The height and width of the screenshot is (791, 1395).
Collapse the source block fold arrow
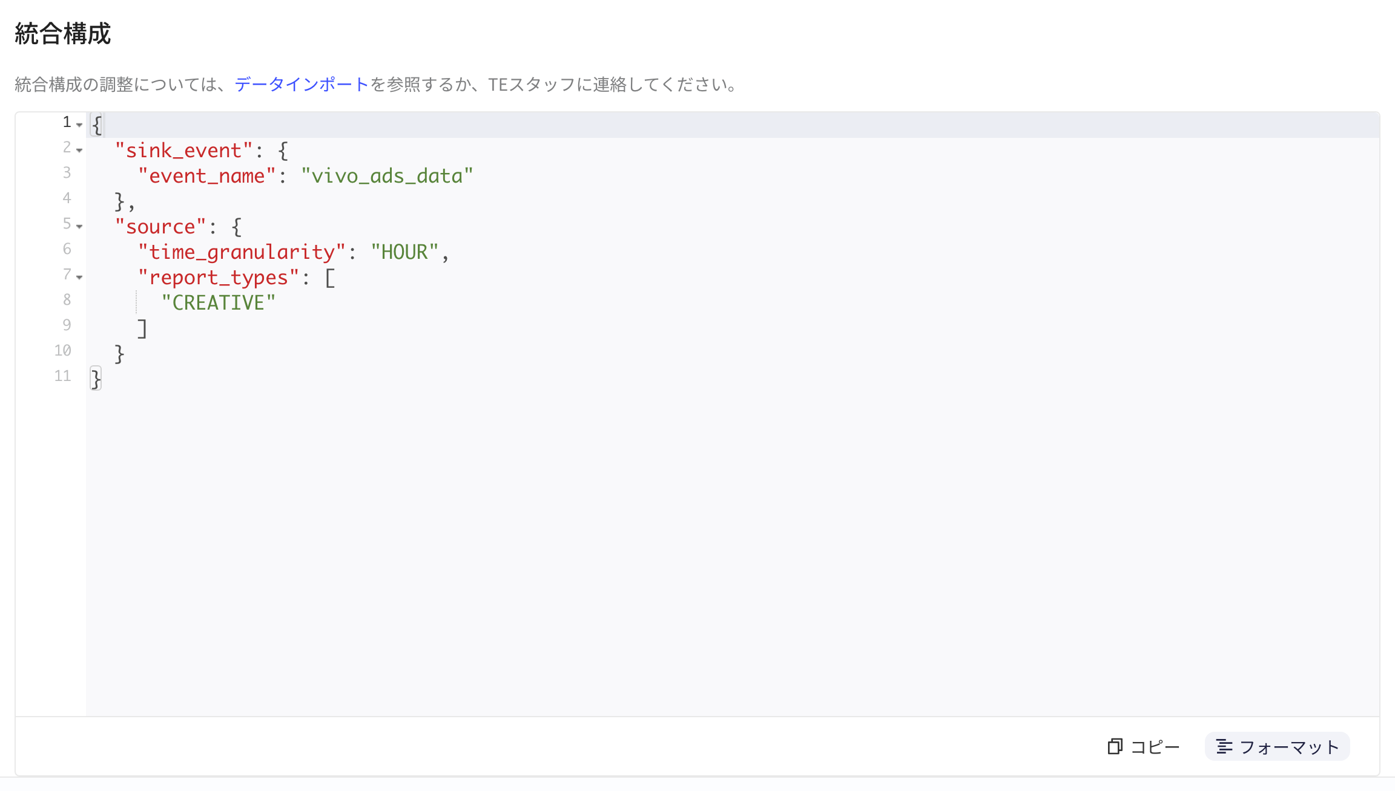point(79,226)
